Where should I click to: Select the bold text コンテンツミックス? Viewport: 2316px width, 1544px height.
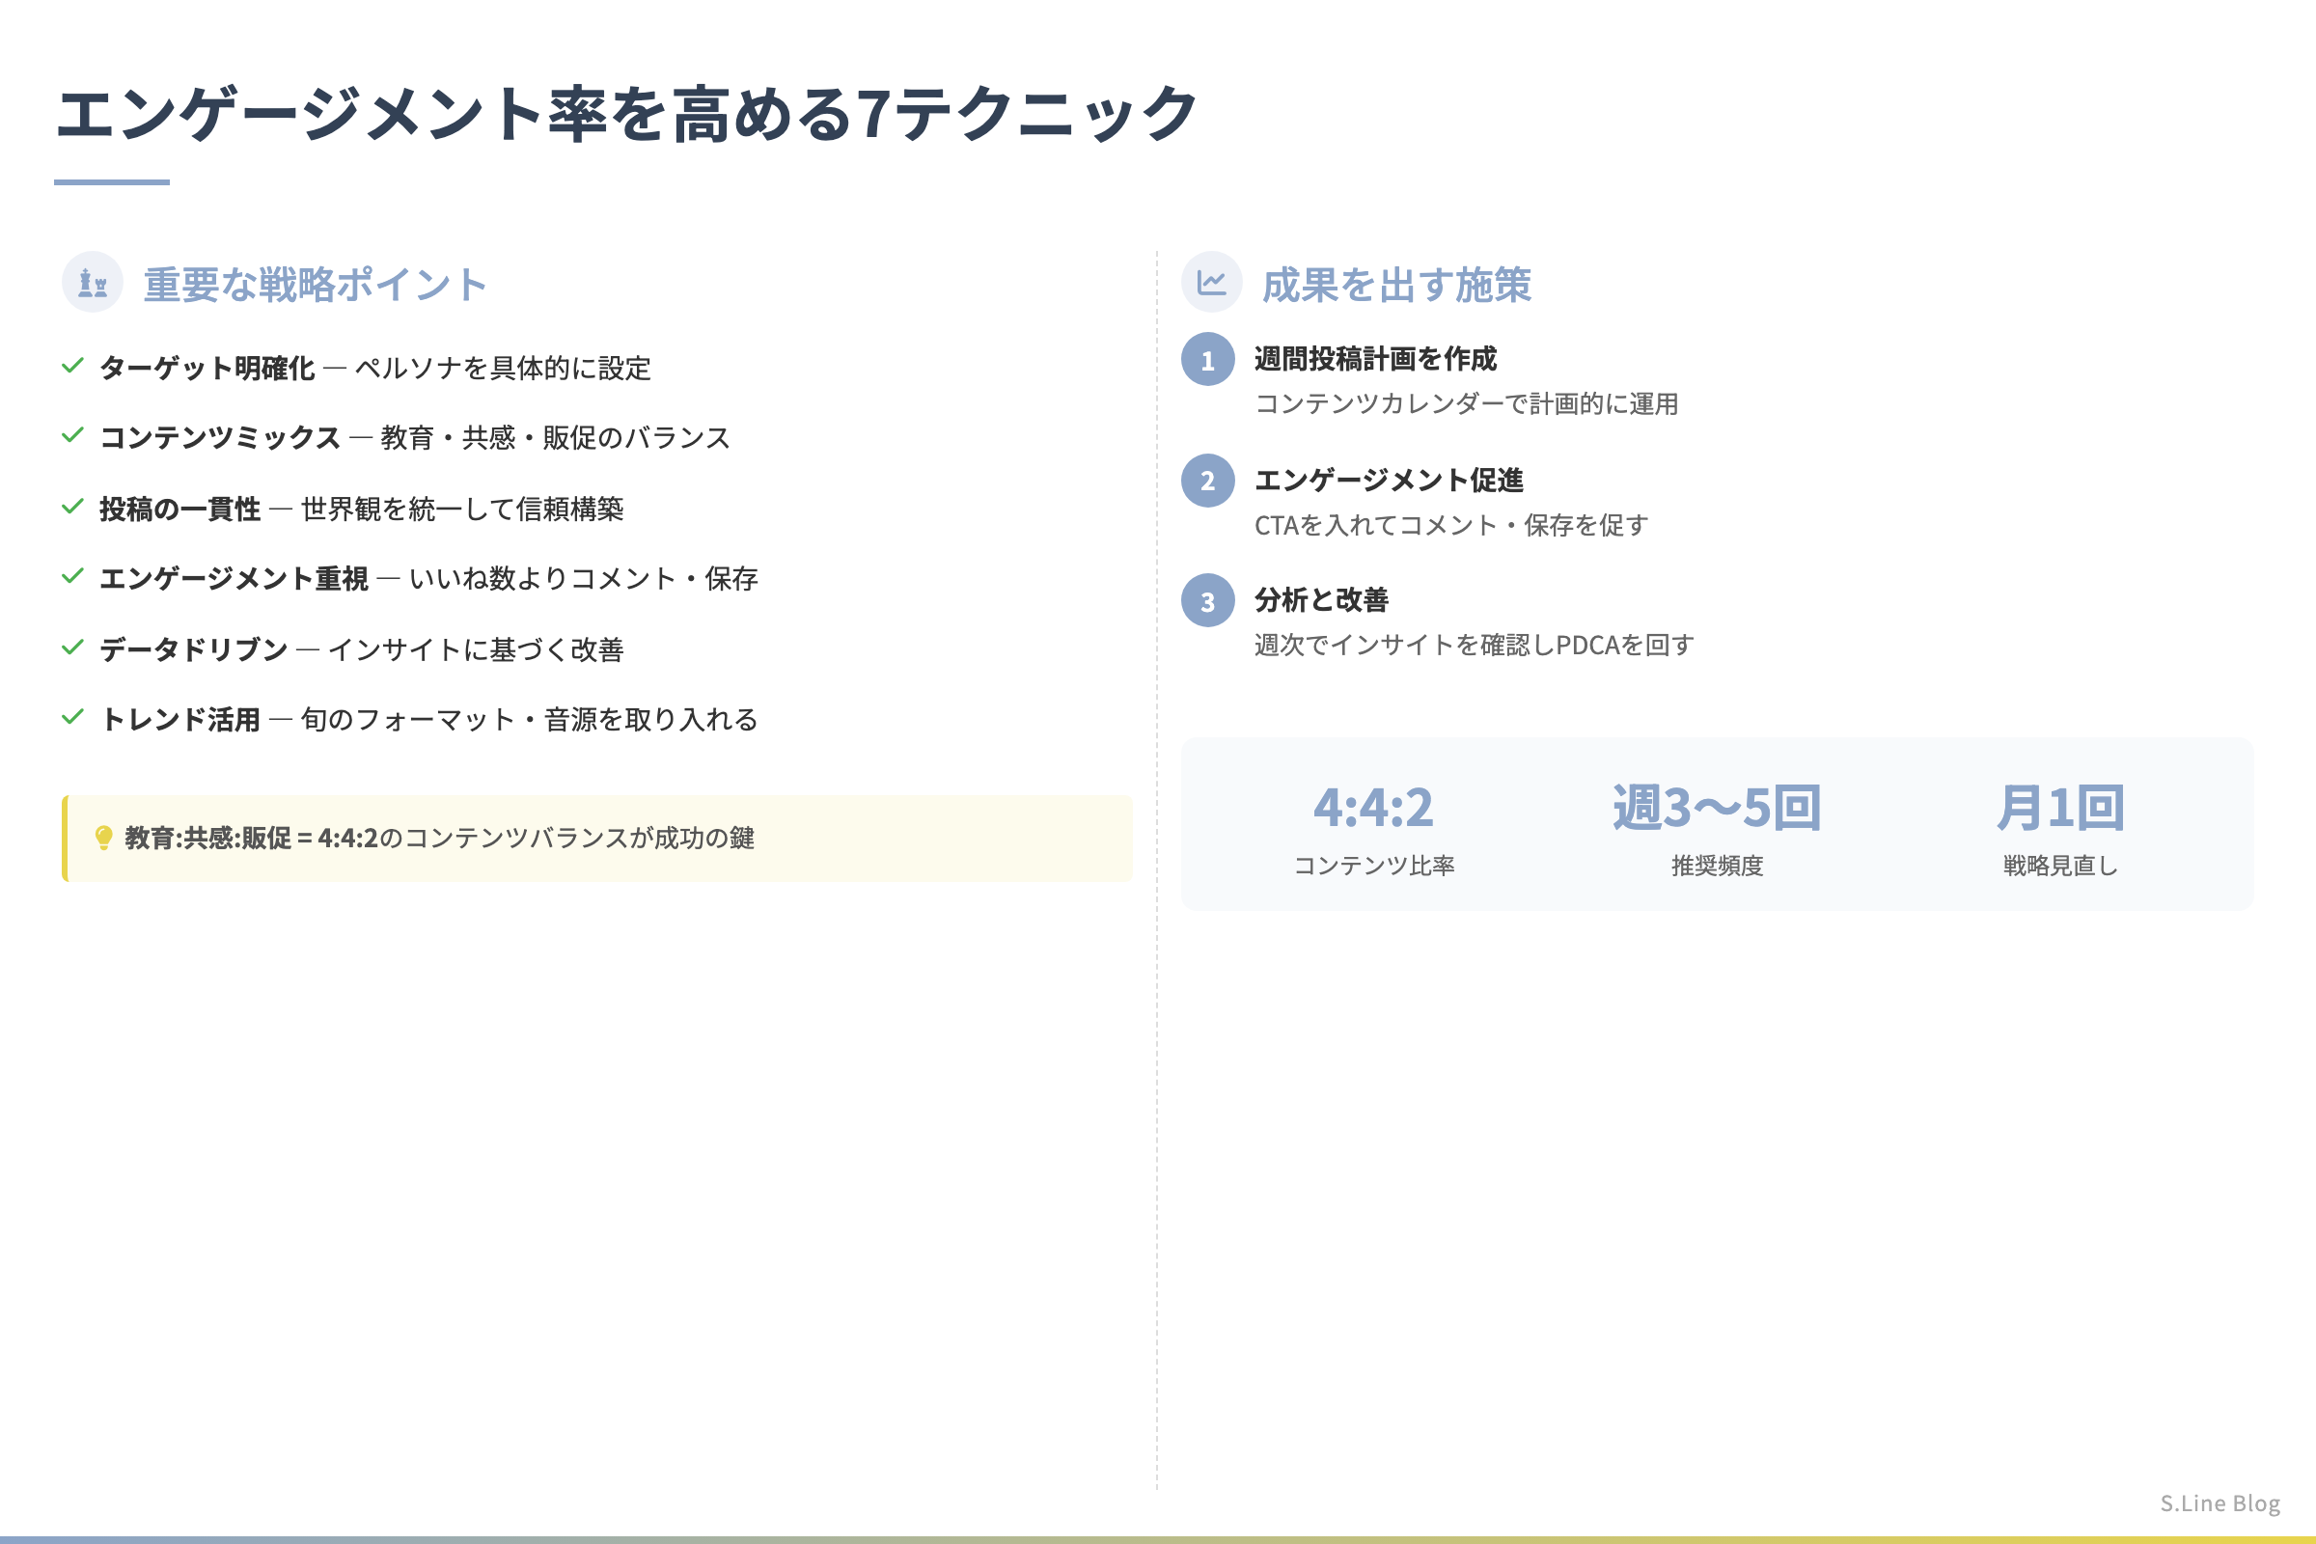(221, 438)
